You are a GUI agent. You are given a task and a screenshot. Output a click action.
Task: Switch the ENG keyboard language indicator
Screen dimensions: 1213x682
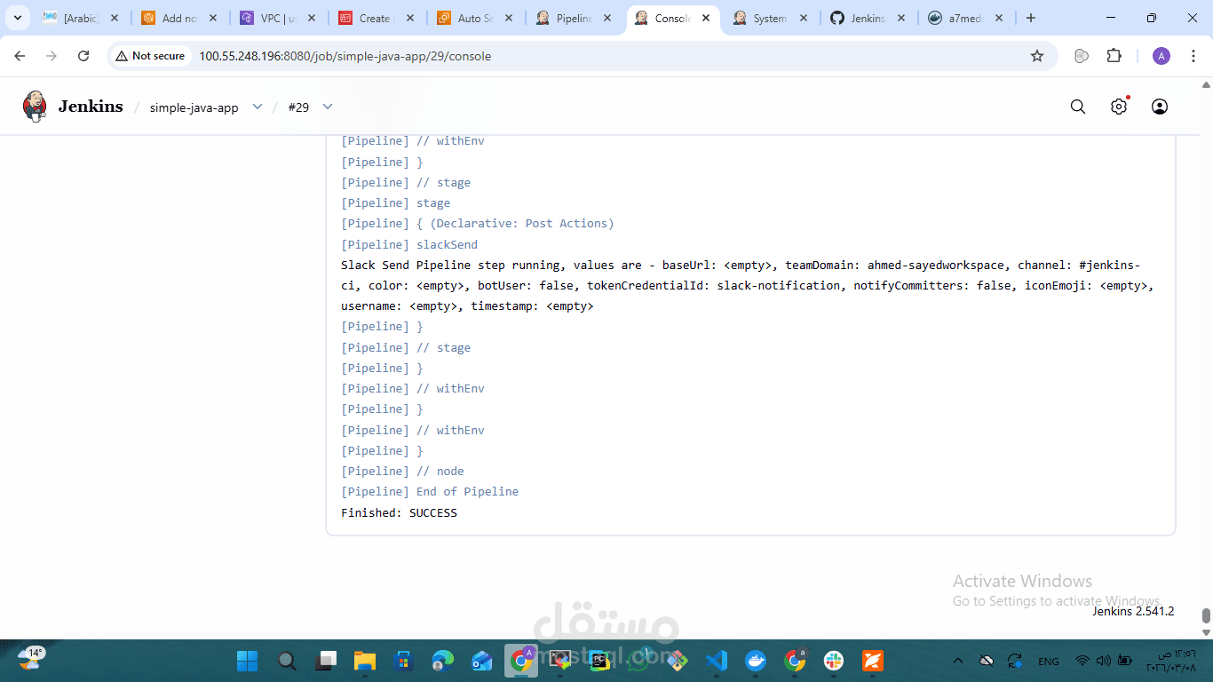[1049, 661]
